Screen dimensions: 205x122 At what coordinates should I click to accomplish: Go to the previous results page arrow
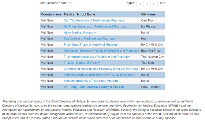pos(140,4)
